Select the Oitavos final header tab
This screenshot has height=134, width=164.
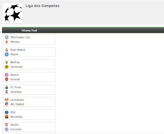pyautogui.click(x=29, y=30)
